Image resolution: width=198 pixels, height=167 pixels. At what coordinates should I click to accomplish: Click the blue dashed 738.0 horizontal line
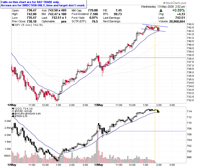142,58
